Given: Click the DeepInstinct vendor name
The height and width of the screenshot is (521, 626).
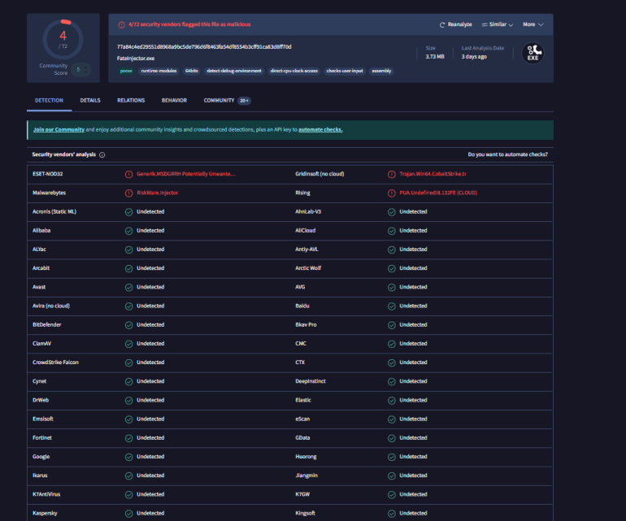Looking at the screenshot, I should [311, 381].
